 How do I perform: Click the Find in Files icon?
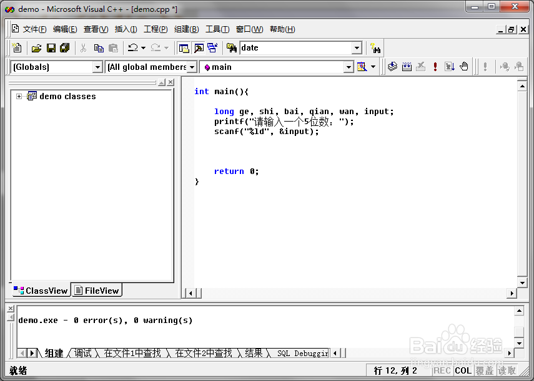(232, 48)
